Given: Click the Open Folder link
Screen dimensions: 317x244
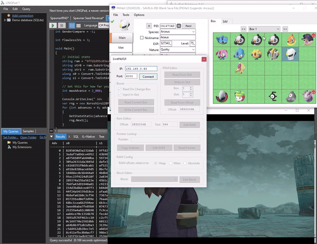Looking at the screenshot, I should click(29, 137).
